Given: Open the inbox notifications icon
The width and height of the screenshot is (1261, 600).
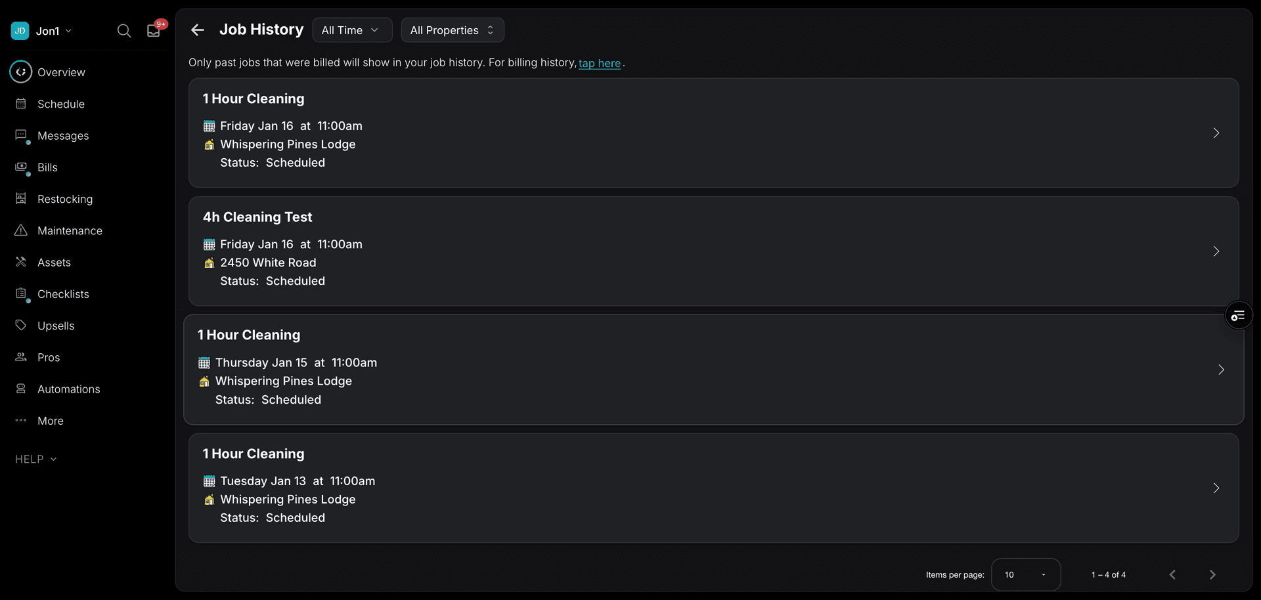Looking at the screenshot, I should pyautogui.click(x=154, y=31).
